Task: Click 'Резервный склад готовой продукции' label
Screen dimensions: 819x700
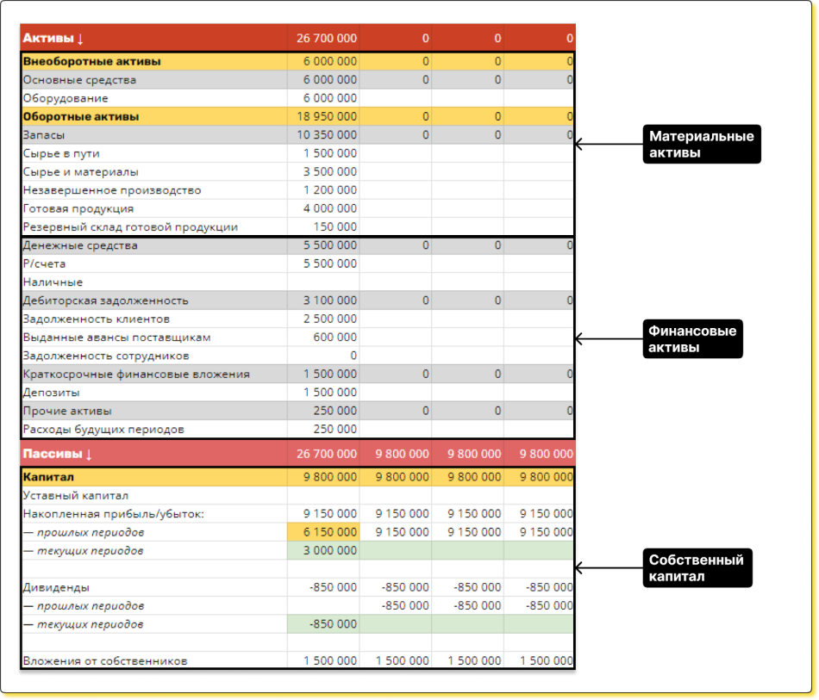Action: 130,227
